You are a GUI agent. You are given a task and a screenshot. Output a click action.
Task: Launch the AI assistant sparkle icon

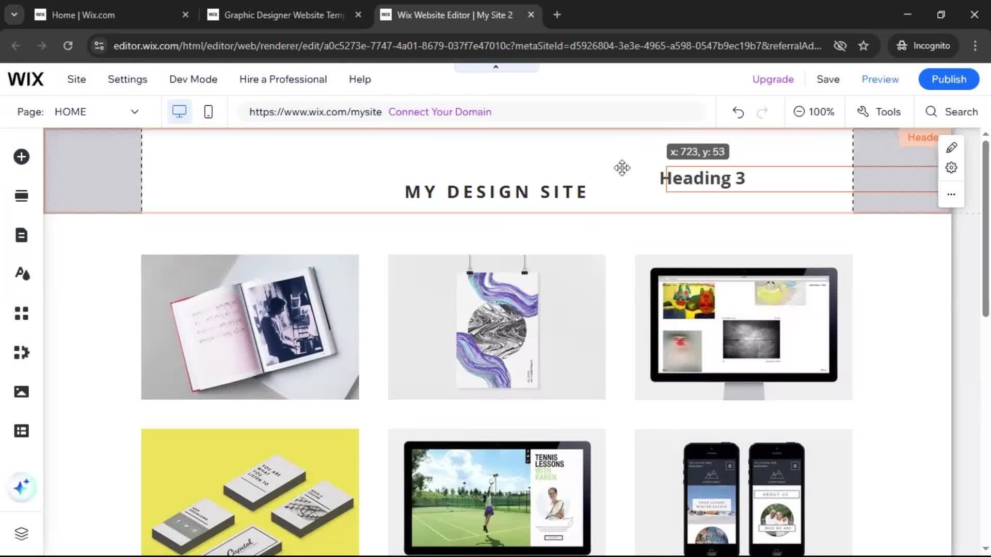[22, 487]
